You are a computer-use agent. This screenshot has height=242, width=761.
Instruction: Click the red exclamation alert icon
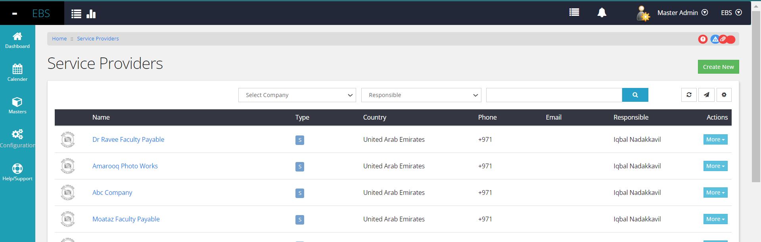point(703,39)
